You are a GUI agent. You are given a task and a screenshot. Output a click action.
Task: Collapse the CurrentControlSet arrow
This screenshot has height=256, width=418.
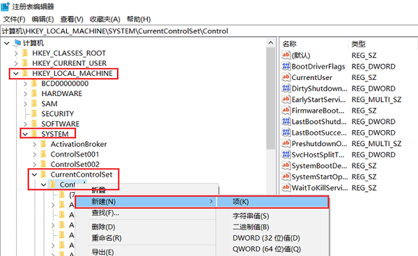[34, 175]
